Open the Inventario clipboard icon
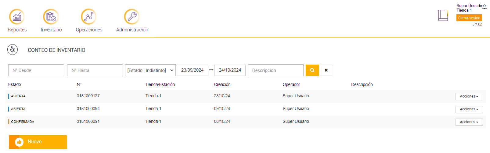This screenshot has height=153, width=490. click(51, 17)
